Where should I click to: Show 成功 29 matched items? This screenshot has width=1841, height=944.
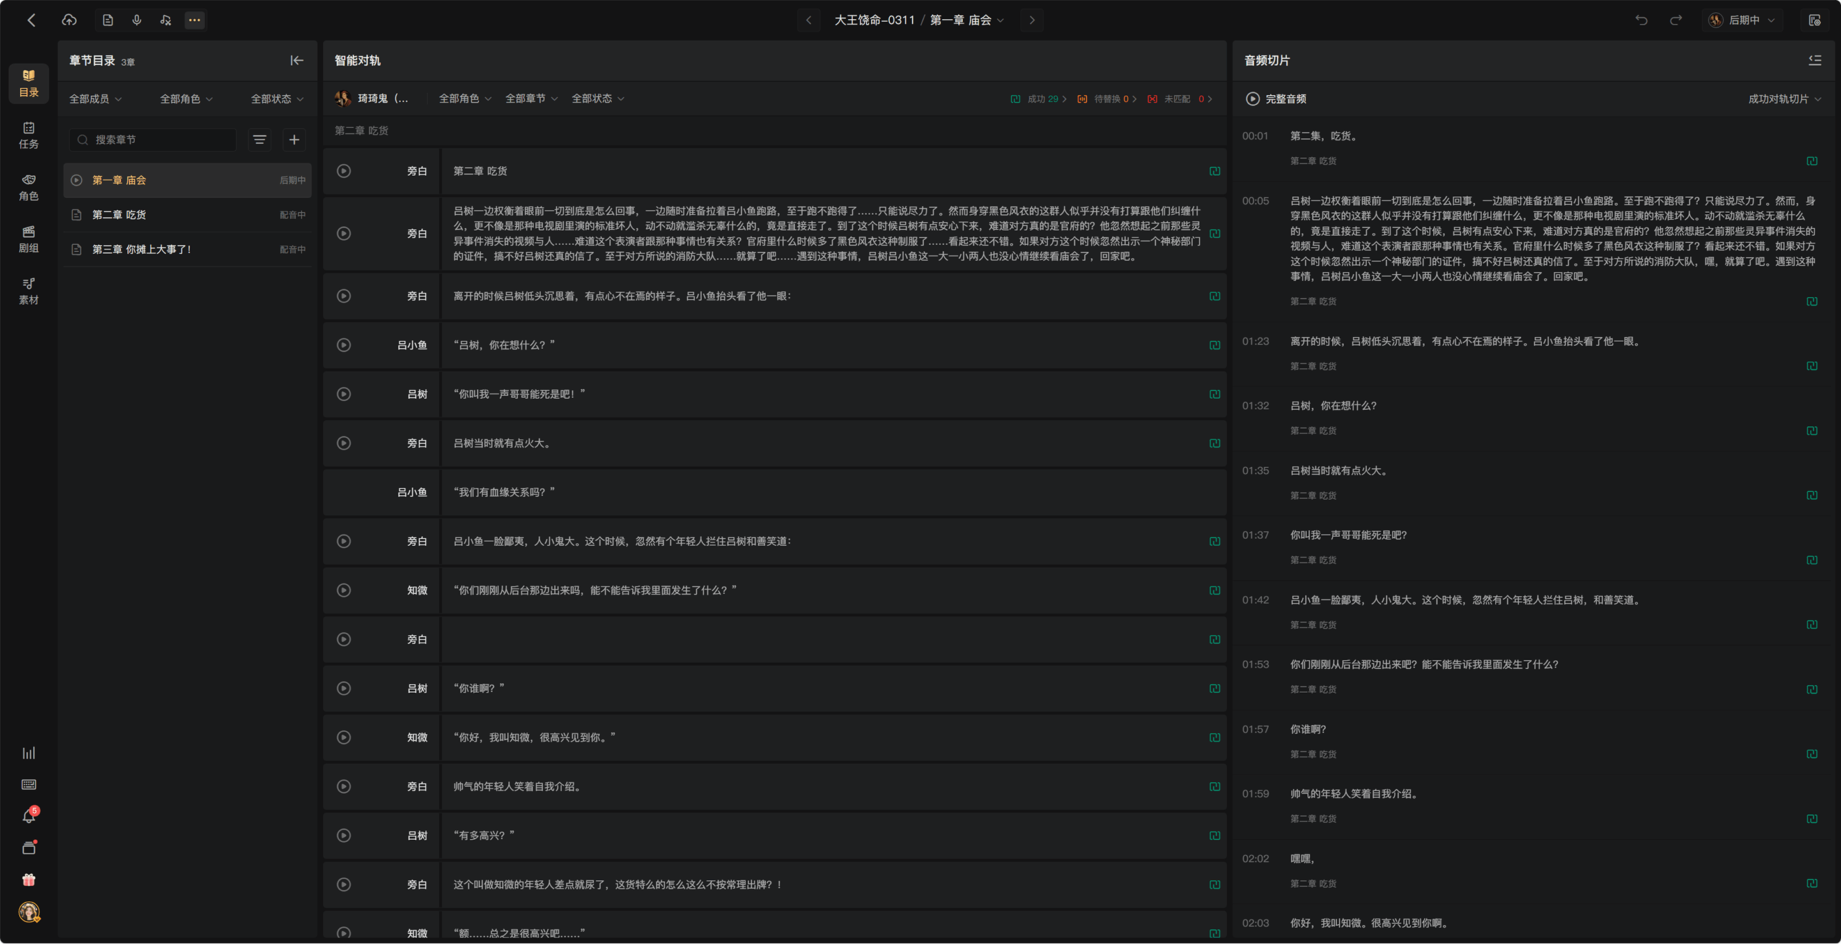(1038, 98)
